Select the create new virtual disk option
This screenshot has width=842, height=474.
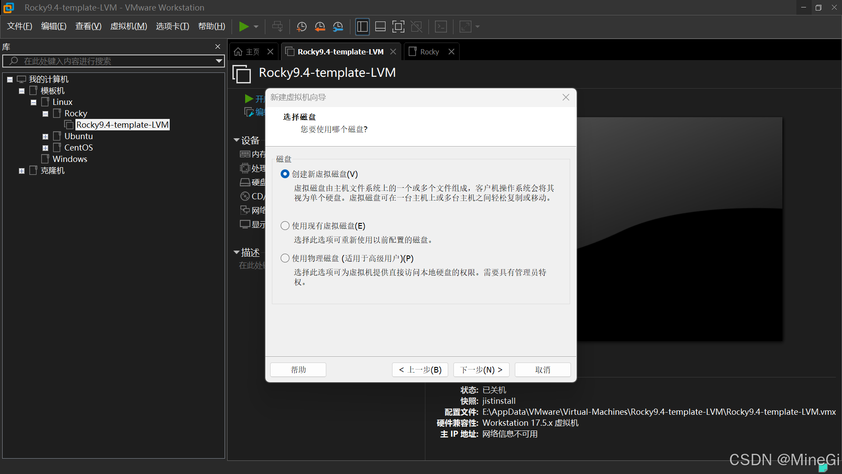[285, 174]
